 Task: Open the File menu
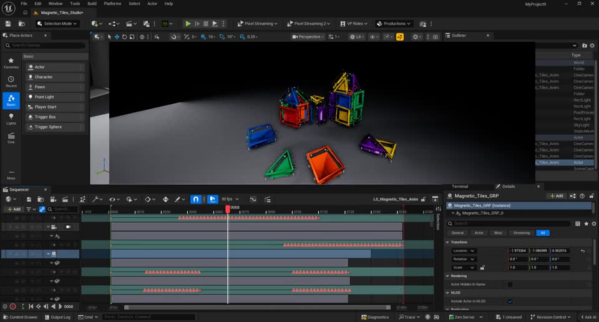click(x=24, y=4)
